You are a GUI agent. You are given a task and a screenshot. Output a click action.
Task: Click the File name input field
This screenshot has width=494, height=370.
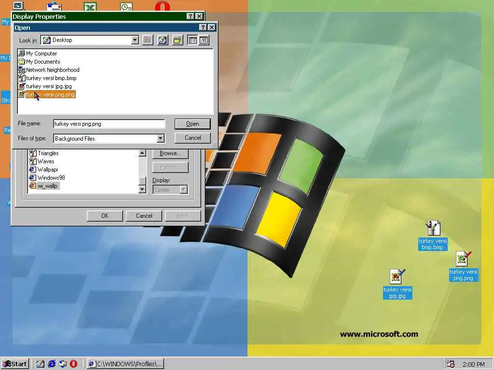pos(109,124)
